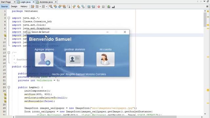Click the Find Selection magnifier icon
Viewport: 210px width, 118px height.
pos(51,7)
